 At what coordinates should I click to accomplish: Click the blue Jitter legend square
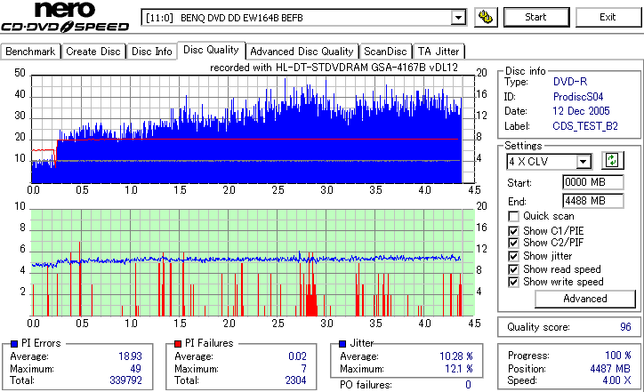coord(342,344)
